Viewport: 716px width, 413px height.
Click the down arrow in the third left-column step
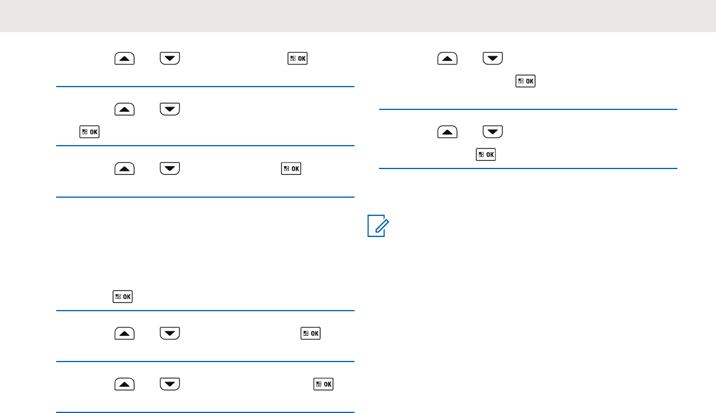(x=169, y=169)
